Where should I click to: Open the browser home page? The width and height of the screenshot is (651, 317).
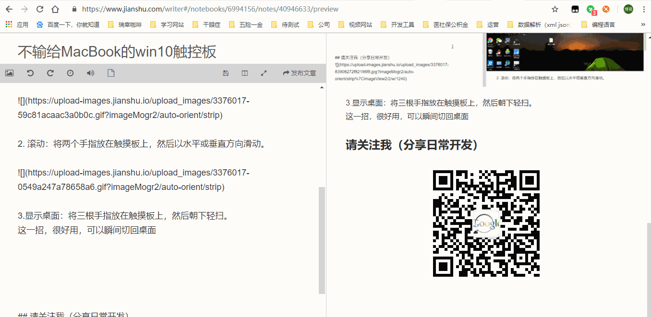click(55, 9)
